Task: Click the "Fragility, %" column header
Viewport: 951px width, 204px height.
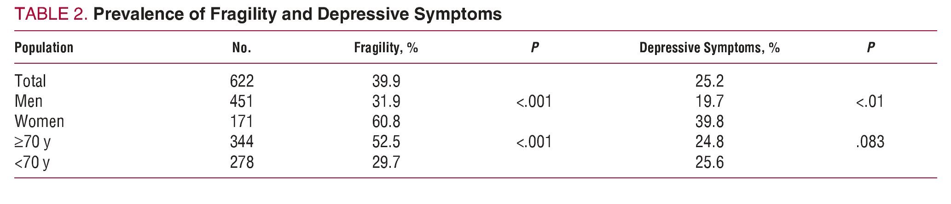Action: click(386, 48)
